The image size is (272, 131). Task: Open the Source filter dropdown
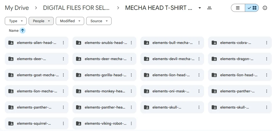(x=99, y=21)
